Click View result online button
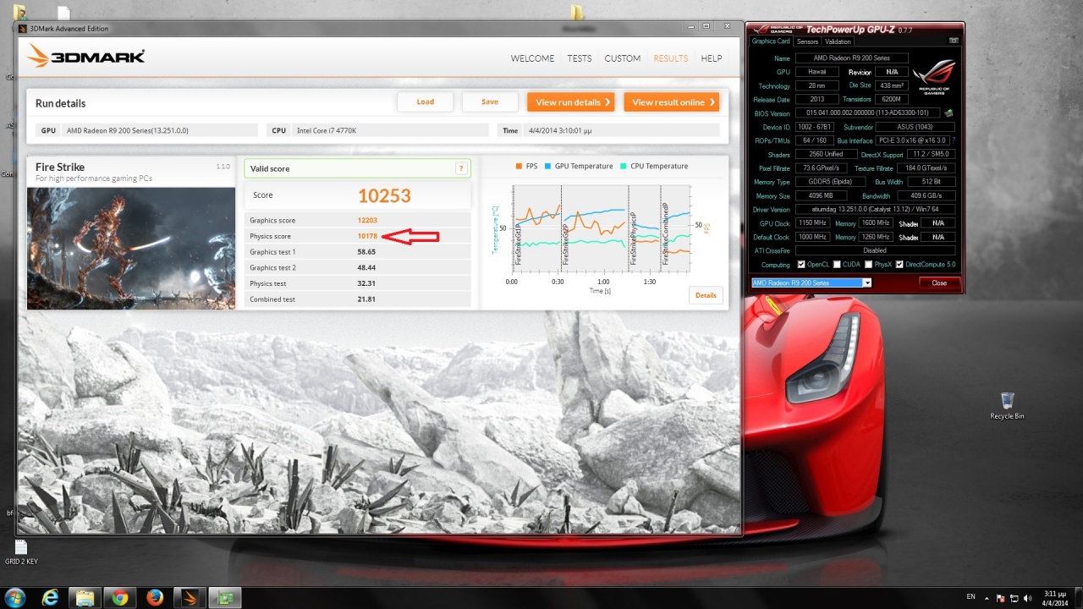This screenshot has width=1083, height=609. (x=672, y=102)
